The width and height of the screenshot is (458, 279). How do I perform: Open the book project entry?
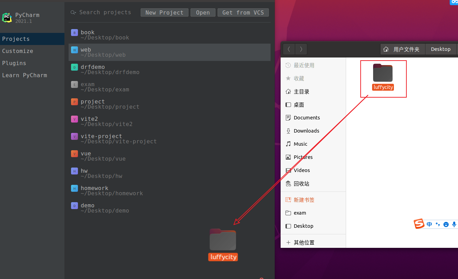(x=169, y=35)
